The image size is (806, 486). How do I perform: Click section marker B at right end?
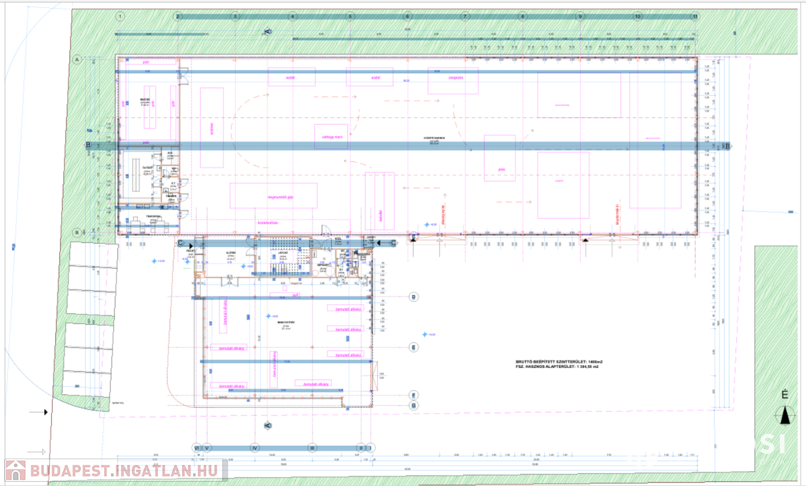pos(727,145)
